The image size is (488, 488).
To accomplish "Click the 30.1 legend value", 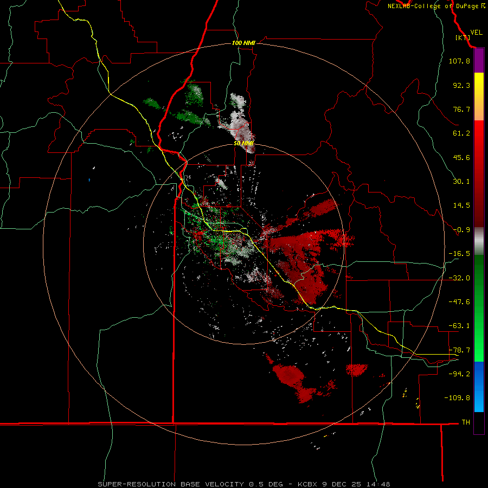I will point(461,182).
